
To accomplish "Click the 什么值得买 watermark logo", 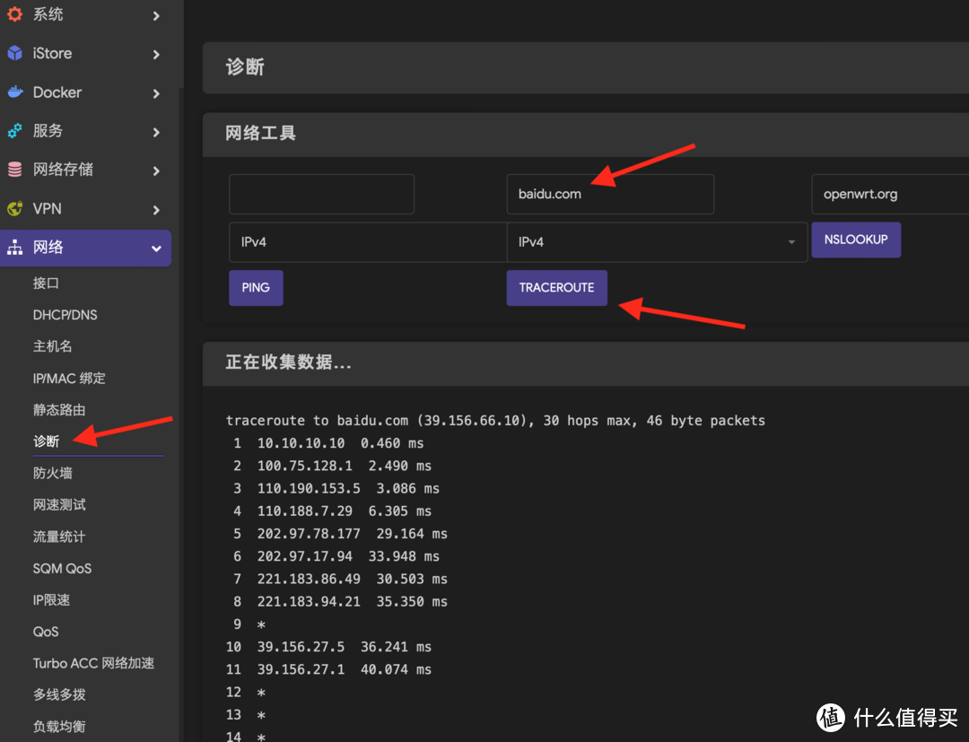I will tap(830, 718).
